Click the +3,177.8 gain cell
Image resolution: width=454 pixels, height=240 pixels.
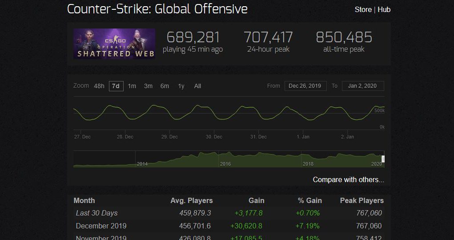[x=249, y=213]
